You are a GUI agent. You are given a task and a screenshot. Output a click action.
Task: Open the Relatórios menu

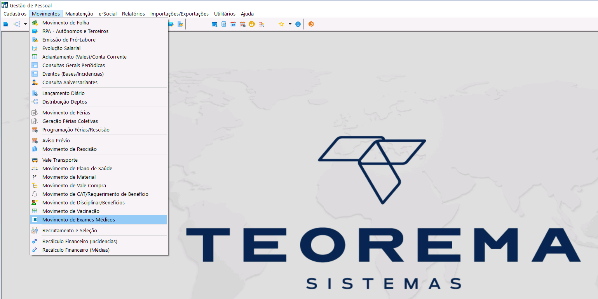[x=133, y=14]
